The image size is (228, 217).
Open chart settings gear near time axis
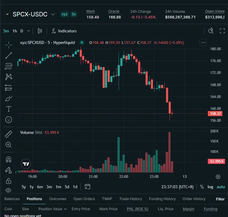pyautogui.click(x=218, y=177)
